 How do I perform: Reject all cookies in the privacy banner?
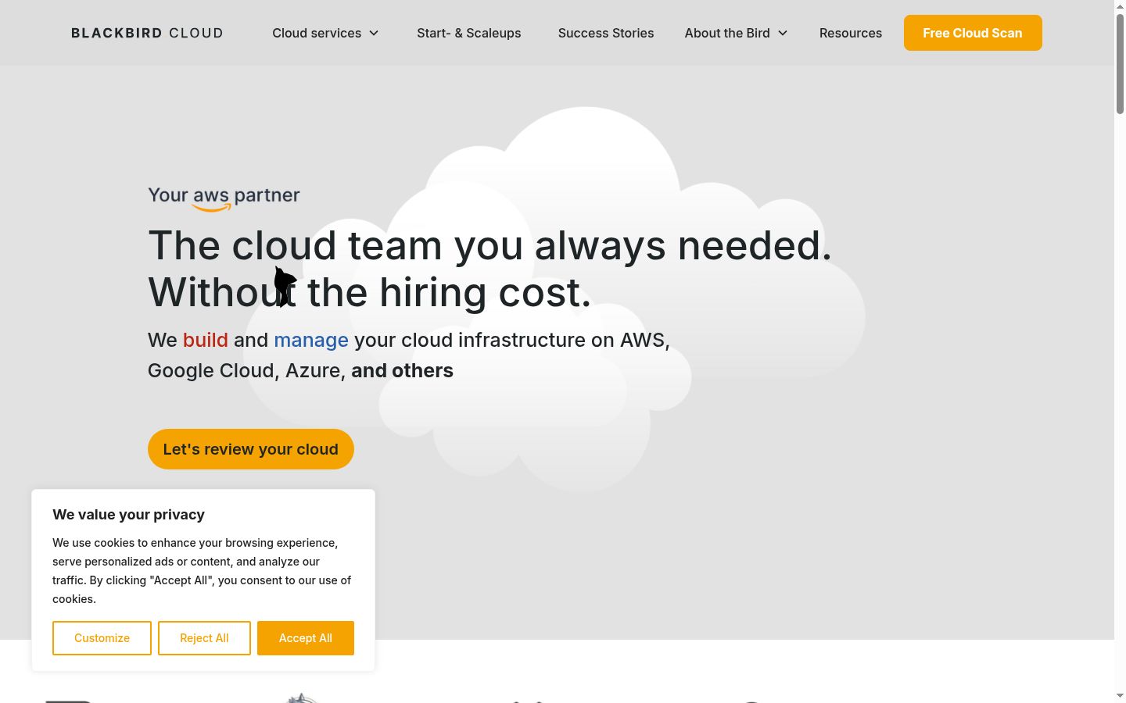tap(204, 638)
